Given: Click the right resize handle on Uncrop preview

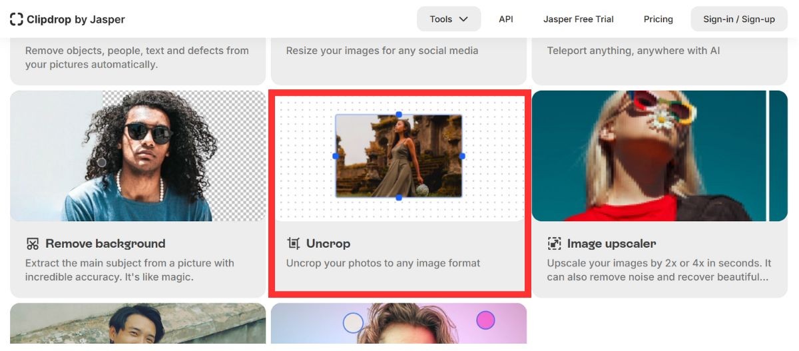Looking at the screenshot, I should [x=462, y=156].
